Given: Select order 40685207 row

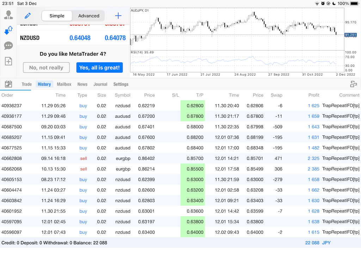Looking at the screenshot, I should coord(180,137).
